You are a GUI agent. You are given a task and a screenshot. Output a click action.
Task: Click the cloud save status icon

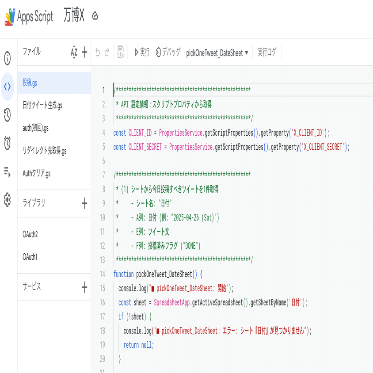tap(95, 16)
